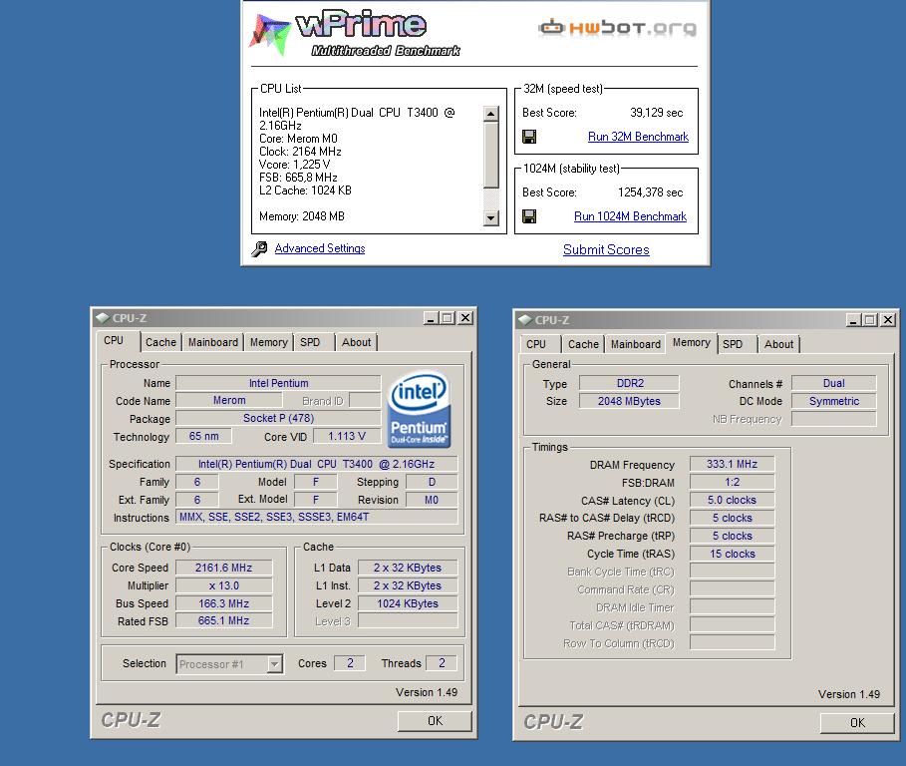Select Memory tab in right CPU-Z window
This screenshot has height=766, width=906.
coord(691,342)
